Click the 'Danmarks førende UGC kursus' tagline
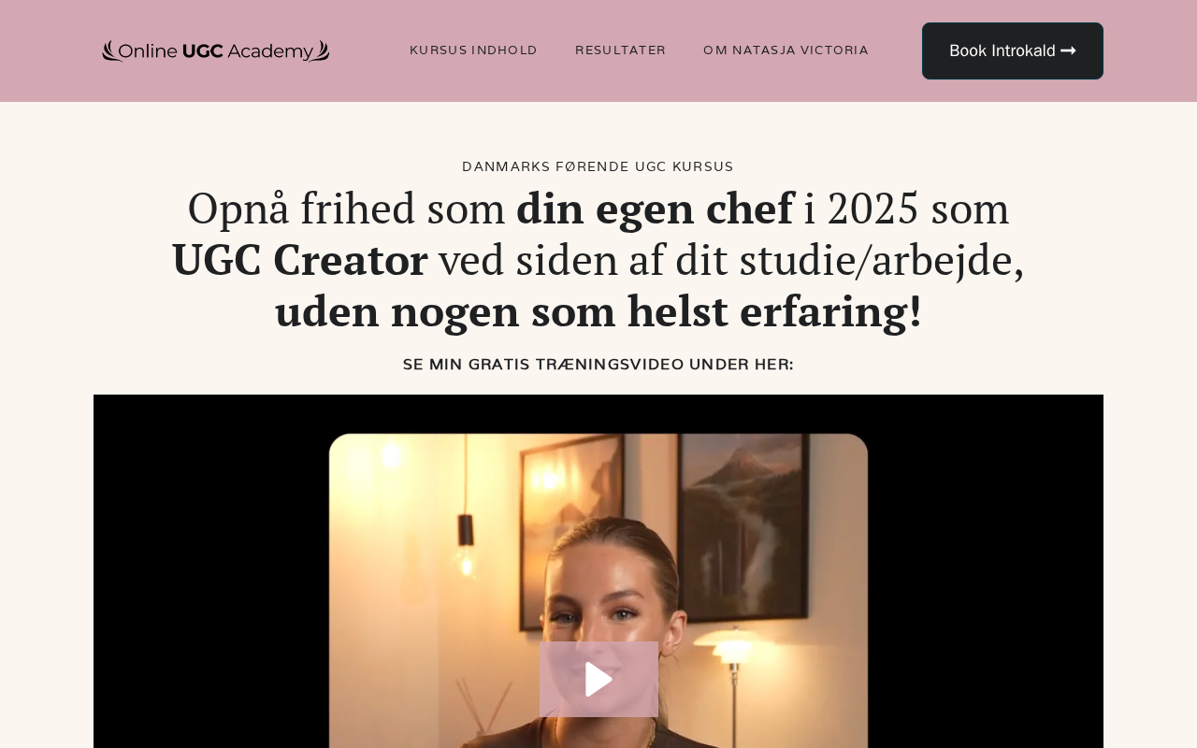 598,166
